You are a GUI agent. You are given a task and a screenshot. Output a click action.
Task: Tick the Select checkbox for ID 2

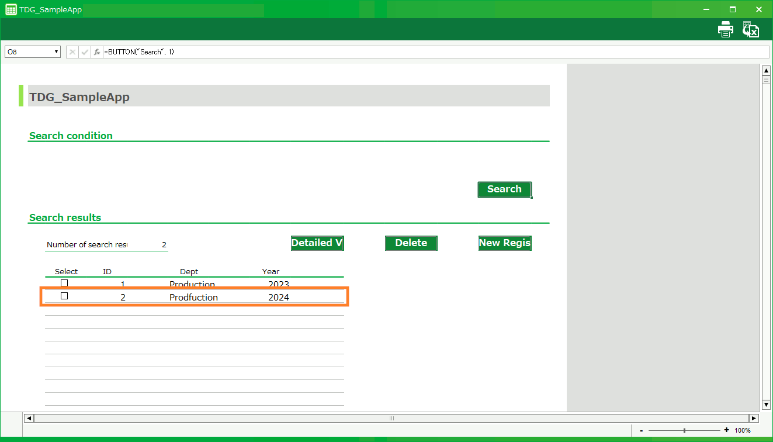pos(64,296)
